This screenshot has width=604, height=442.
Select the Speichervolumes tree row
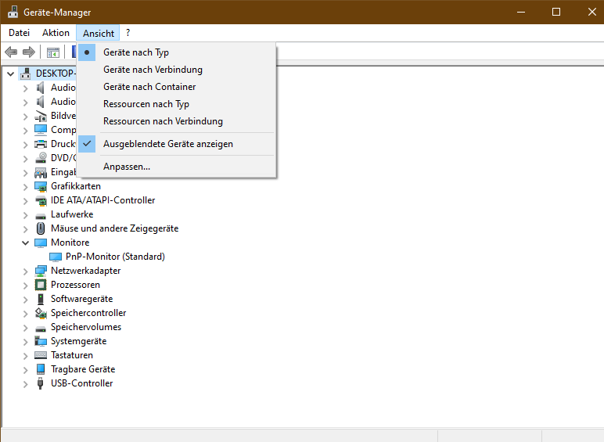point(86,327)
